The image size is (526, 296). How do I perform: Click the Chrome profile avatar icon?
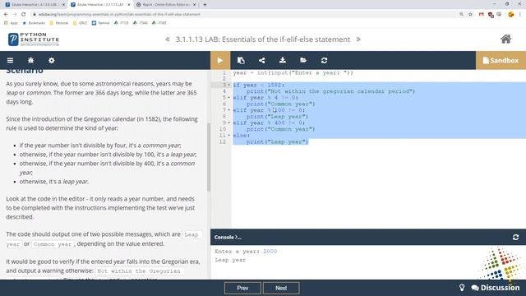(x=511, y=15)
